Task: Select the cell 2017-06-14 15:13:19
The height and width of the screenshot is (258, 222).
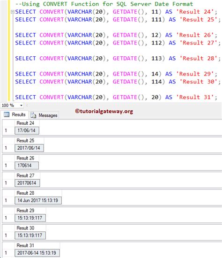Action: click(37, 253)
